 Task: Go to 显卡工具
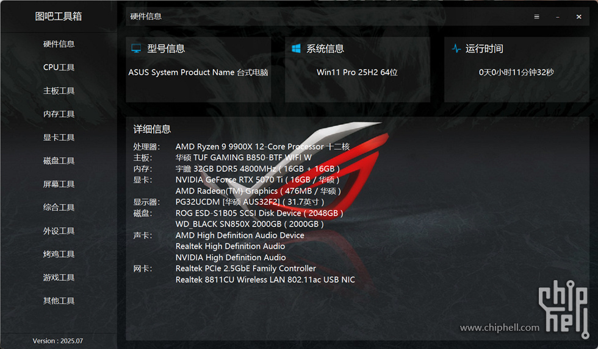click(59, 138)
